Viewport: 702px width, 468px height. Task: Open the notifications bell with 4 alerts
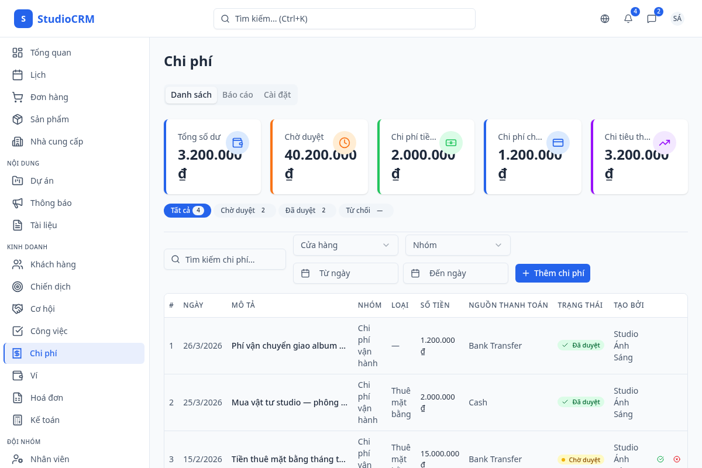click(628, 19)
